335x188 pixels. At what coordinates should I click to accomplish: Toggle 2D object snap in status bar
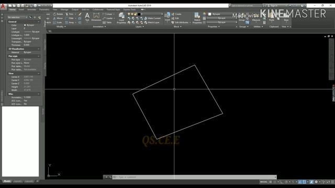pyautogui.click(x=304, y=182)
